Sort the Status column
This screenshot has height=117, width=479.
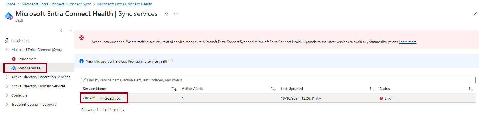[x=471, y=89]
